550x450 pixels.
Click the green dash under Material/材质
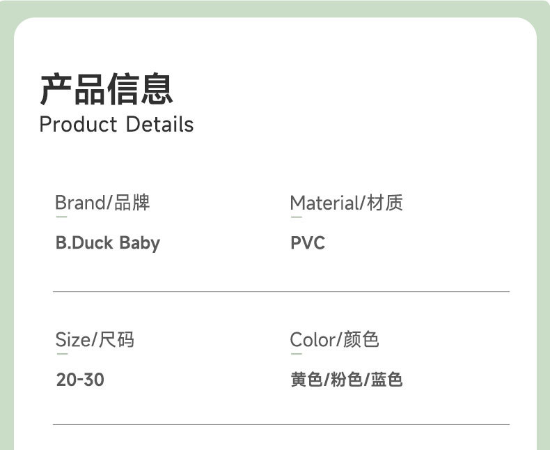(296, 217)
